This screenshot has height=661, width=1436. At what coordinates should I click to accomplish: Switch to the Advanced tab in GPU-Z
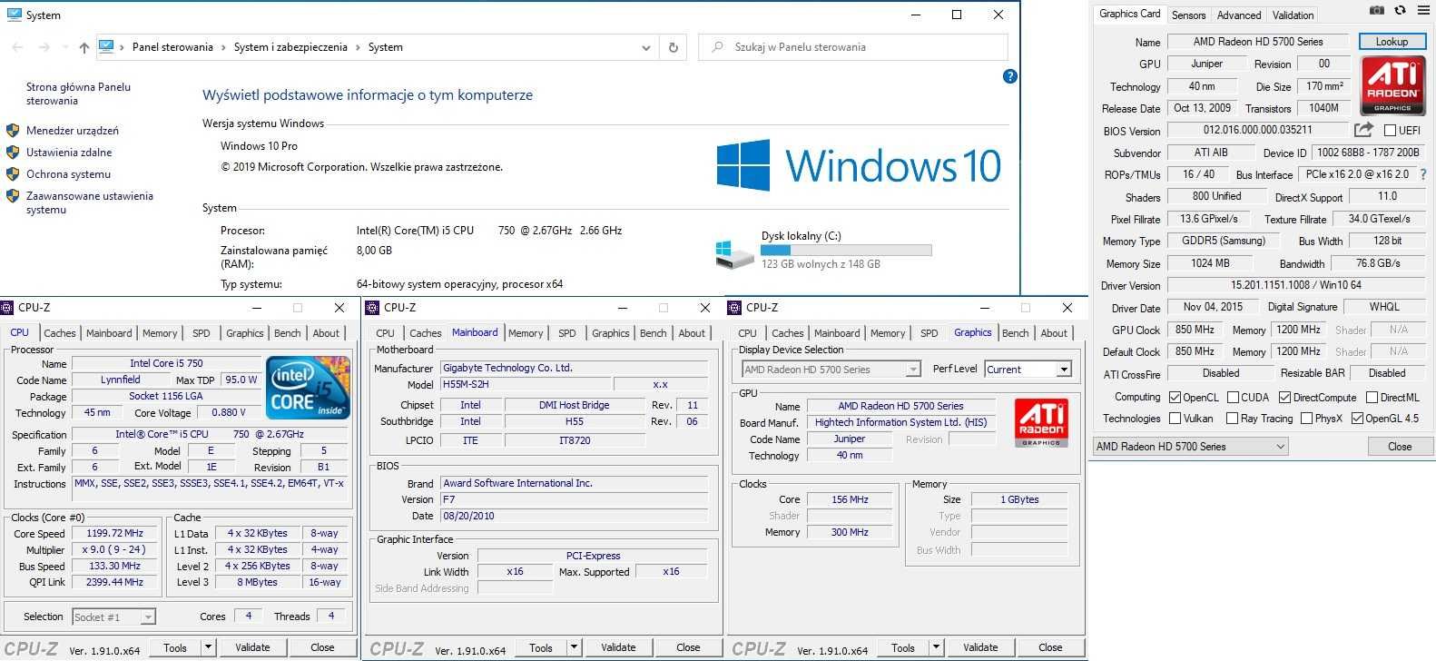point(1239,15)
